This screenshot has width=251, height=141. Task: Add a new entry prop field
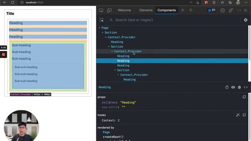(110, 107)
